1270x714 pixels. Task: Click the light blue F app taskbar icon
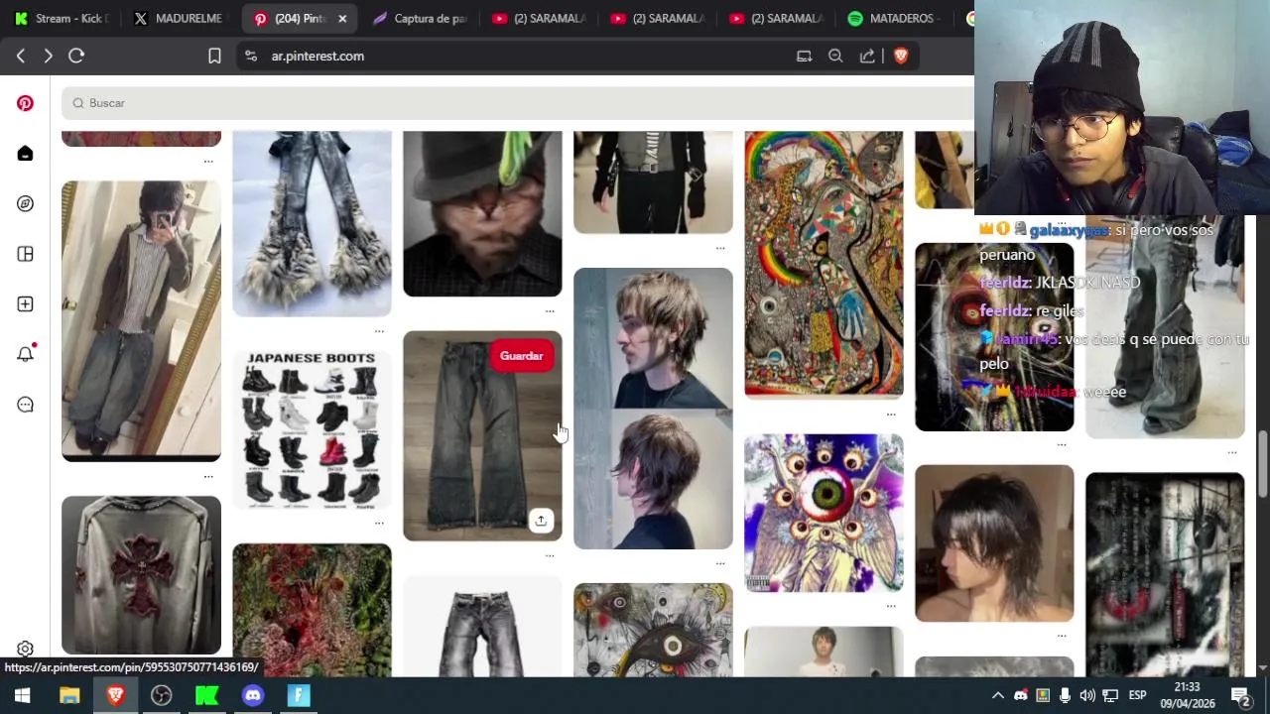click(299, 695)
